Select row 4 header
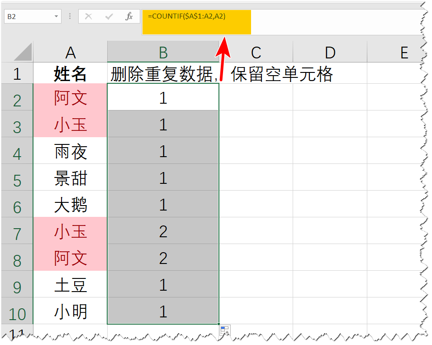Screen dimensions: 432x345 [x=17, y=151]
